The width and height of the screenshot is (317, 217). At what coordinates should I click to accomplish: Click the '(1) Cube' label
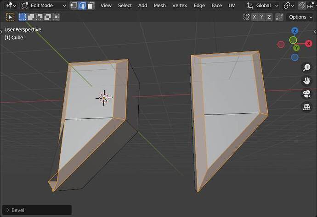13,38
